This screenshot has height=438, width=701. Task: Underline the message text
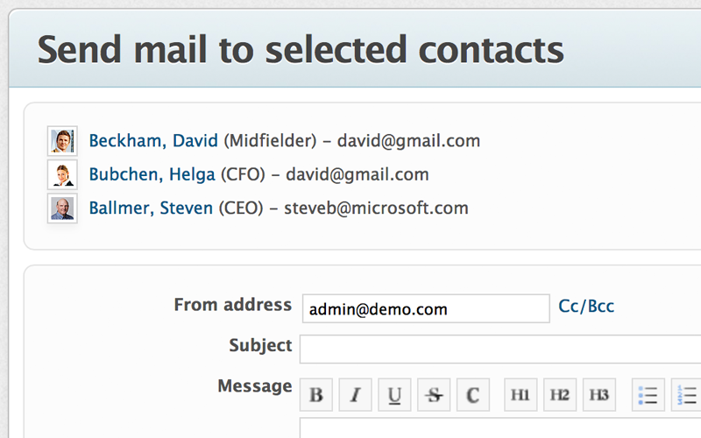[x=394, y=395]
